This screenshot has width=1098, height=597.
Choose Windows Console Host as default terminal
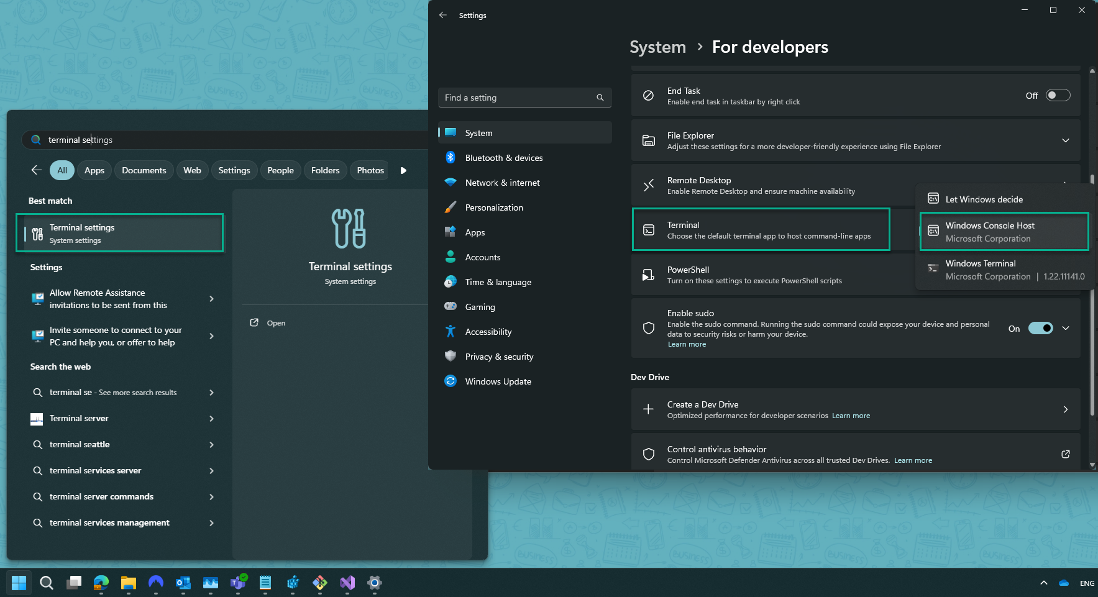(x=1004, y=232)
